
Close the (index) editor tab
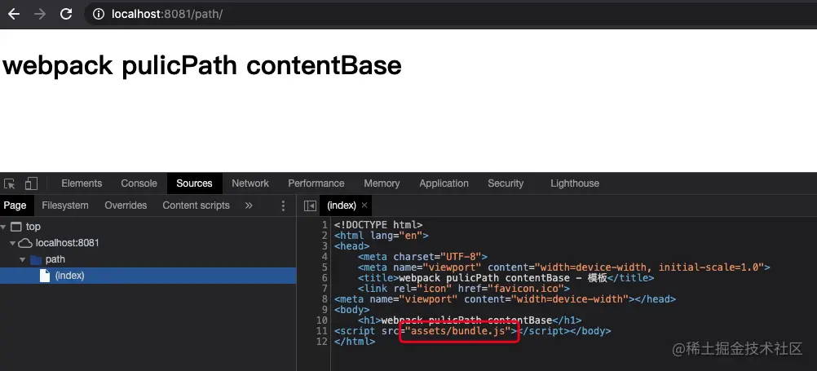point(364,205)
